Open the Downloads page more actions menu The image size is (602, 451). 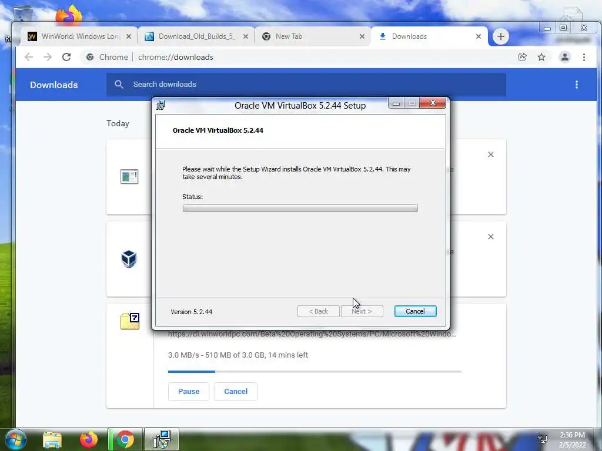pyautogui.click(x=576, y=85)
